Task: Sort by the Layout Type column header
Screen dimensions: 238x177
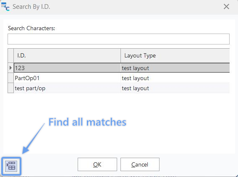Action: coord(175,55)
